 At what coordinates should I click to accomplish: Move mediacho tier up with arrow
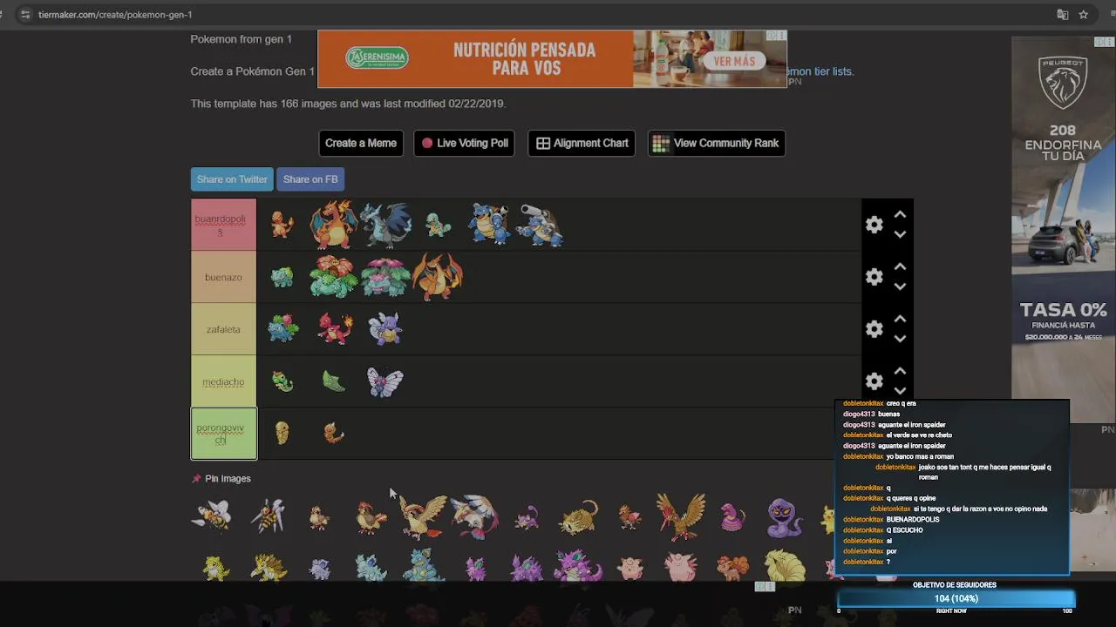click(x=900, y=371)
